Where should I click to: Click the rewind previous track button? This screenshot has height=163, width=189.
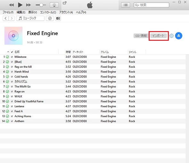(12, 5)
